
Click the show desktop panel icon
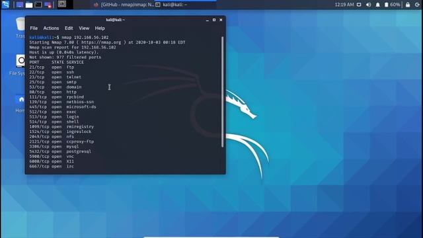(x=20, y=5)
